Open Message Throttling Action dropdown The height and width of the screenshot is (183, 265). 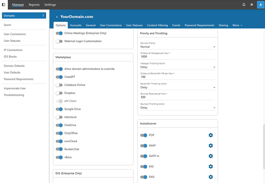pyautogui.click(x=177, y=67)
